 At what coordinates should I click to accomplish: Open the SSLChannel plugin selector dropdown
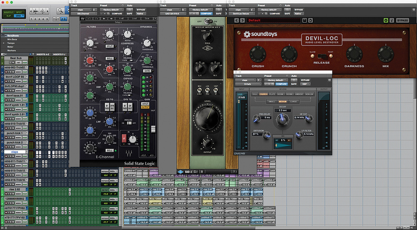84,14
